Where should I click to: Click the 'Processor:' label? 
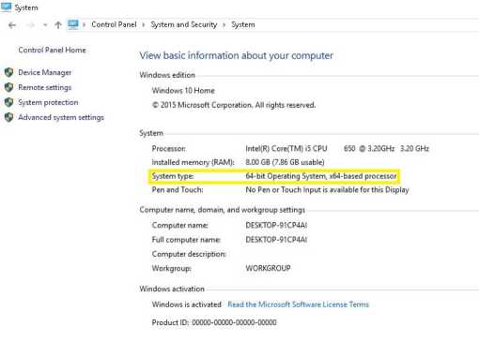(x=169, y=148)
